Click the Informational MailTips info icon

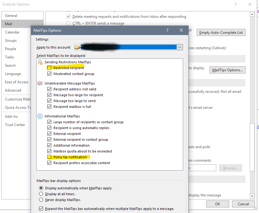(x=40, y=116)
